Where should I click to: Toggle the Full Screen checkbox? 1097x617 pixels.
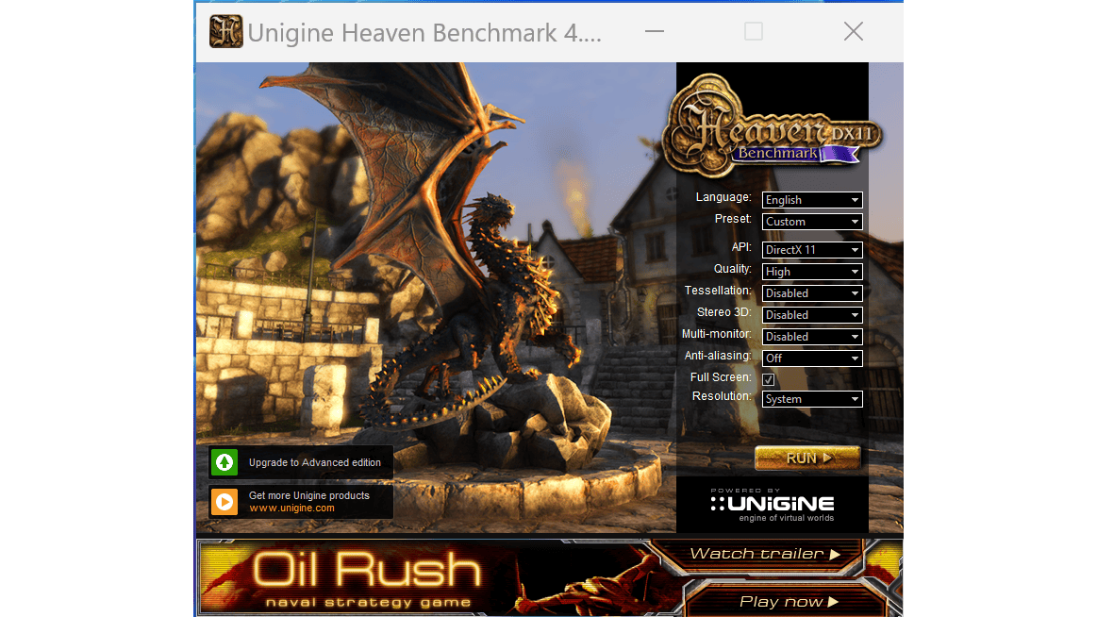(768, 379)
